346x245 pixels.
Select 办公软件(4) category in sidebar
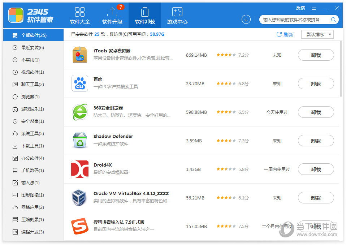pyautogui.click(x=32, y=158)
